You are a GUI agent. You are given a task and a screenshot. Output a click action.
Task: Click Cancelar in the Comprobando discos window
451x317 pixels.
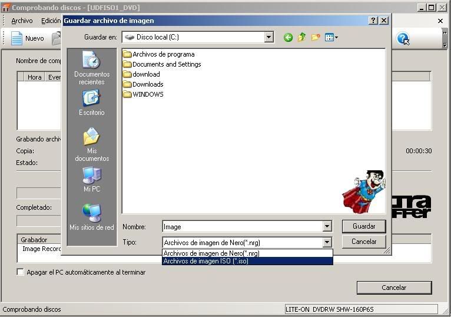coord(394,288)
